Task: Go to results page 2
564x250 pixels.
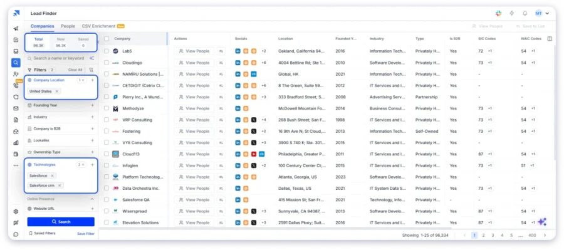Action: coord(483,235)
